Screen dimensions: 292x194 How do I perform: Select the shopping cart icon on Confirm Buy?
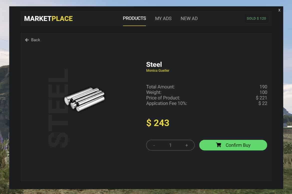[219, 145]
